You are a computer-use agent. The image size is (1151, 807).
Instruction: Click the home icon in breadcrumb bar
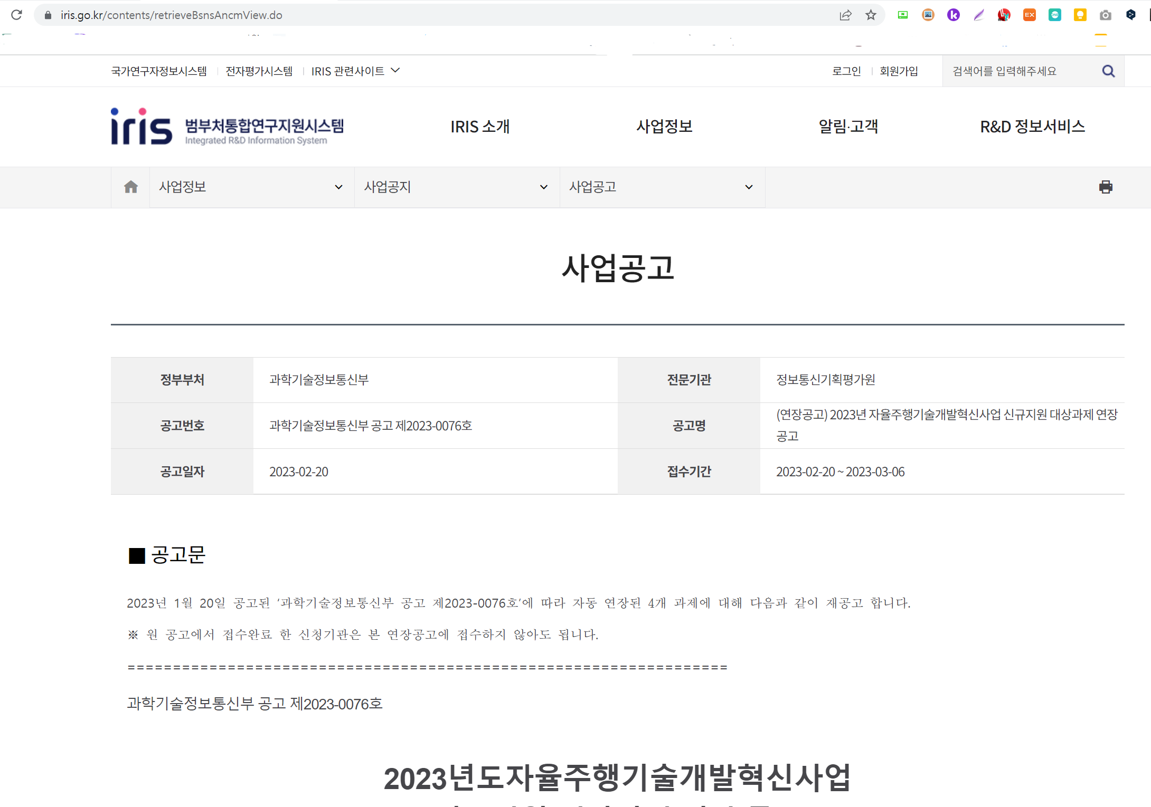point(130,187)
